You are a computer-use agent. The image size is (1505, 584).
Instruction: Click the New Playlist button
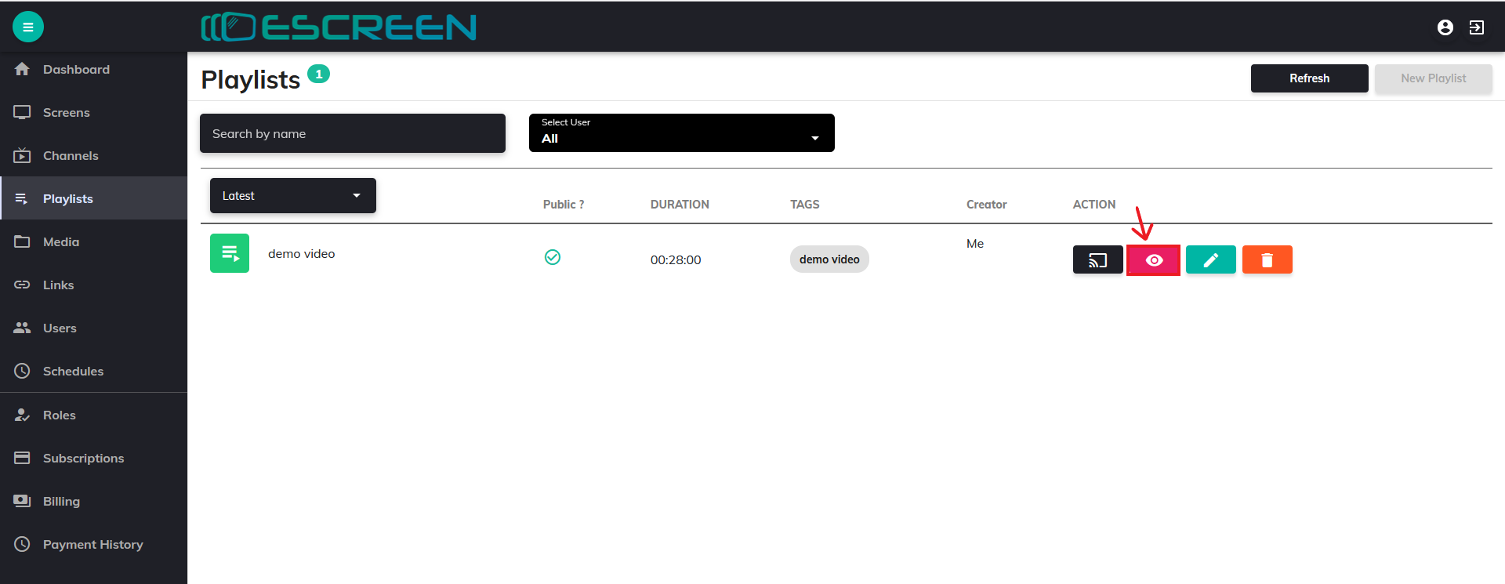coord(1433,78)
